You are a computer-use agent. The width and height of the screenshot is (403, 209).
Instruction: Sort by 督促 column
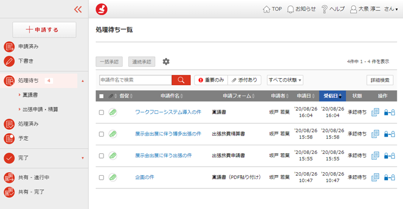pos(126,96)
